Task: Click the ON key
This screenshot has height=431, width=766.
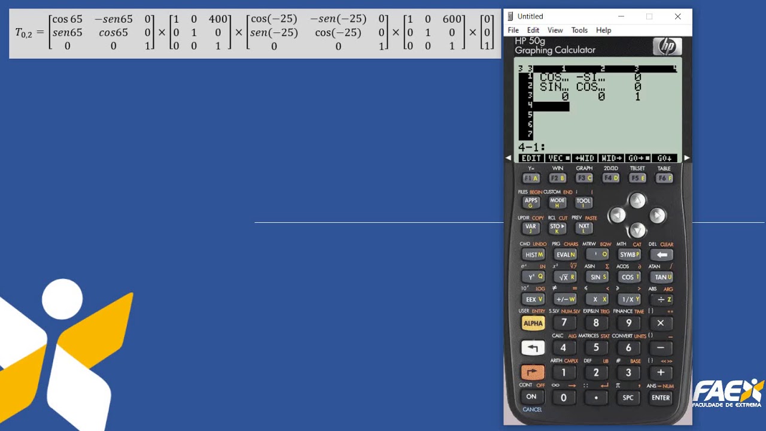Action: click(x=531, y=397)
